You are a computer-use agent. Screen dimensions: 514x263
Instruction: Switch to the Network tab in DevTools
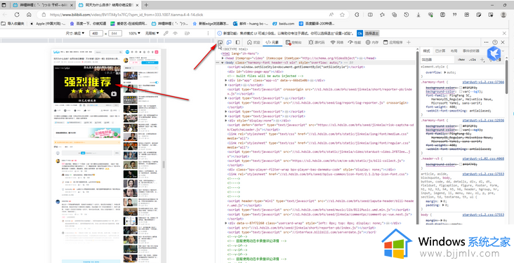coord(337,43)
